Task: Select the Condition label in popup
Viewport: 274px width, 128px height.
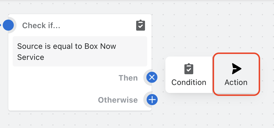Action: click(189, 82)
